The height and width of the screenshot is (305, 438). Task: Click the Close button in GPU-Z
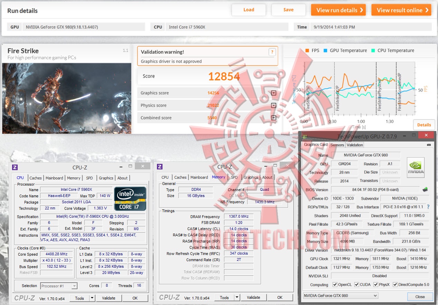[420, 296]
